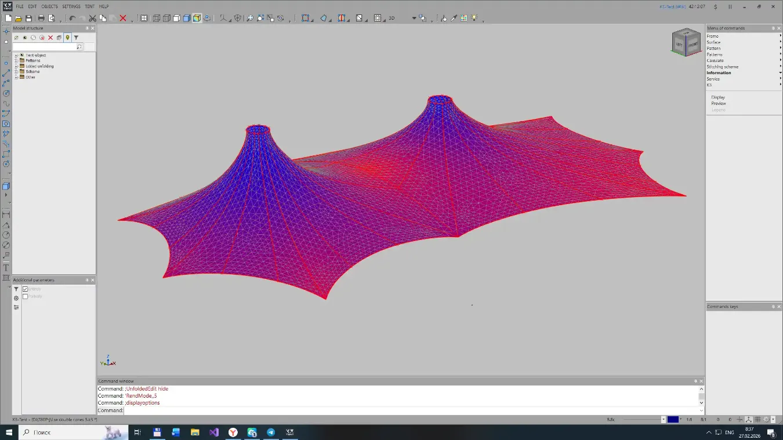Image resolution: width=783 pixels, height=440 pixels.
Task: Select the angle dimension tool
Action: [x=6, y=225]
